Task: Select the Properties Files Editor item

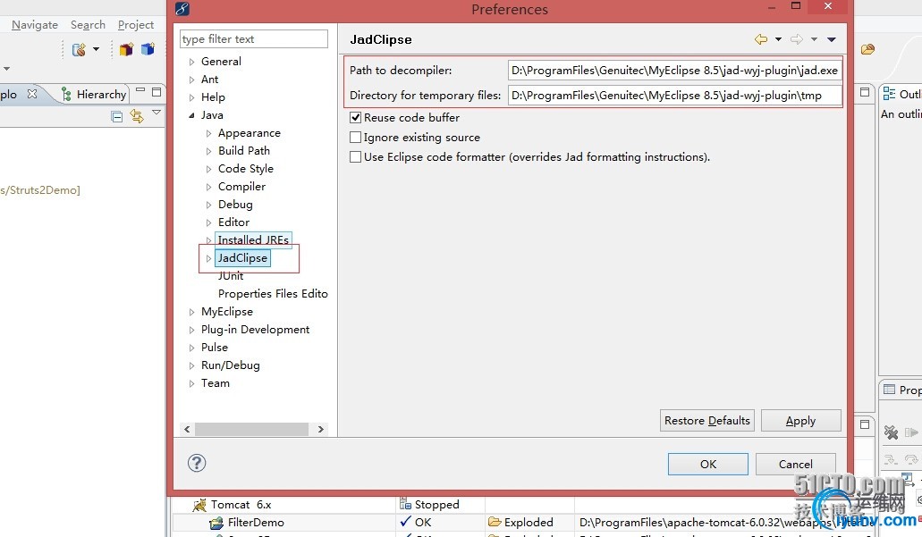Action: click(x=273, y=294)
